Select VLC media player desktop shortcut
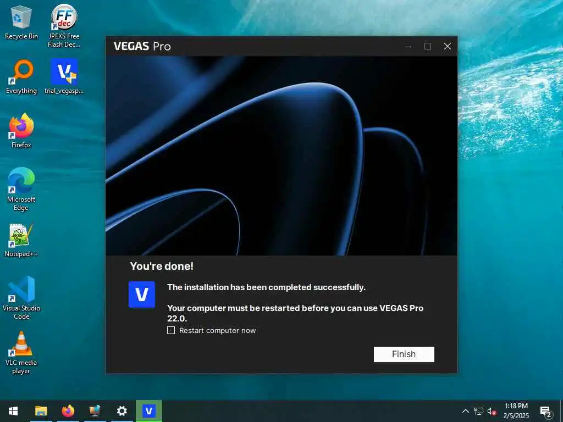Image resolution: width=563 pixels, height=422 pixels. click(21, 353)
